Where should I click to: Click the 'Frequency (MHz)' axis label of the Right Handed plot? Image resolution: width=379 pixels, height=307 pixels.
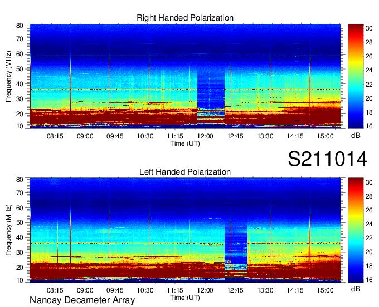8,76
